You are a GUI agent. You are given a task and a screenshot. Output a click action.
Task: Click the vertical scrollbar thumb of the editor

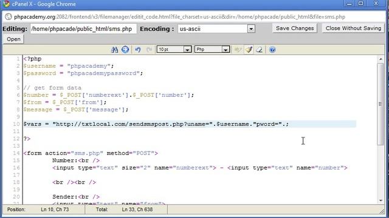[x=380, y=104]
